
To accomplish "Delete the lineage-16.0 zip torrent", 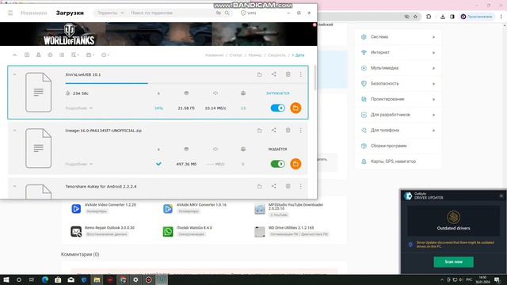I will (288, 130).
